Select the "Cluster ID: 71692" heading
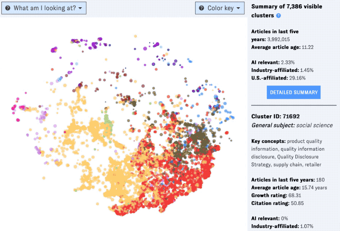The width and height of the screenshot is (340, 231). click(x=275, y=117)
